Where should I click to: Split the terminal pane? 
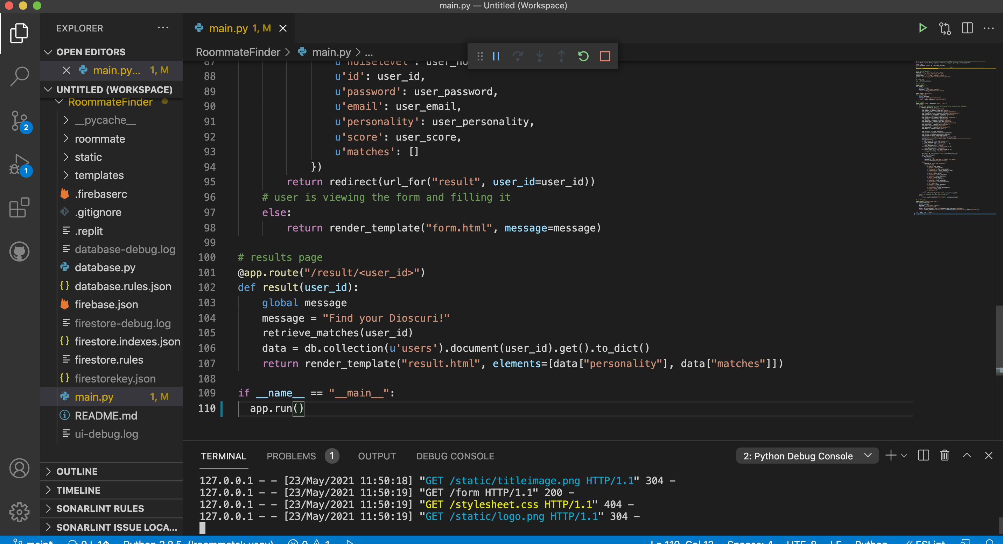pos(923,455)
